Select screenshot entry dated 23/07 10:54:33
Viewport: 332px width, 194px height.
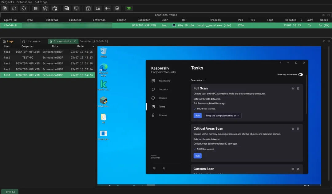(47, 75)
